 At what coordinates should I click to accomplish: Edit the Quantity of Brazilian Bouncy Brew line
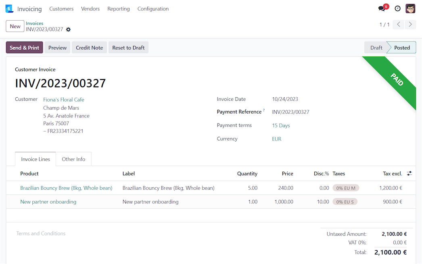click(253, 188)
